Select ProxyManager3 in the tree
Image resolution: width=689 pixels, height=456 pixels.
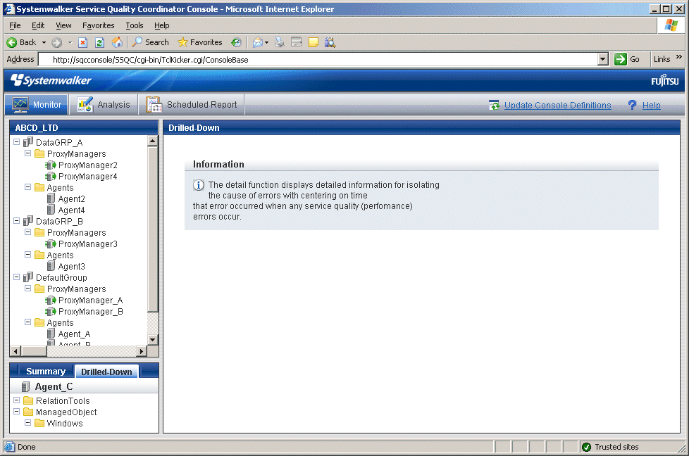pos(88,244)
